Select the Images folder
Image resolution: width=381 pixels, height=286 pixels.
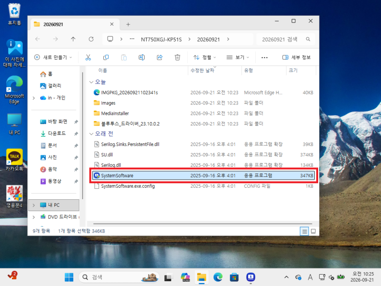coord(203,103)
